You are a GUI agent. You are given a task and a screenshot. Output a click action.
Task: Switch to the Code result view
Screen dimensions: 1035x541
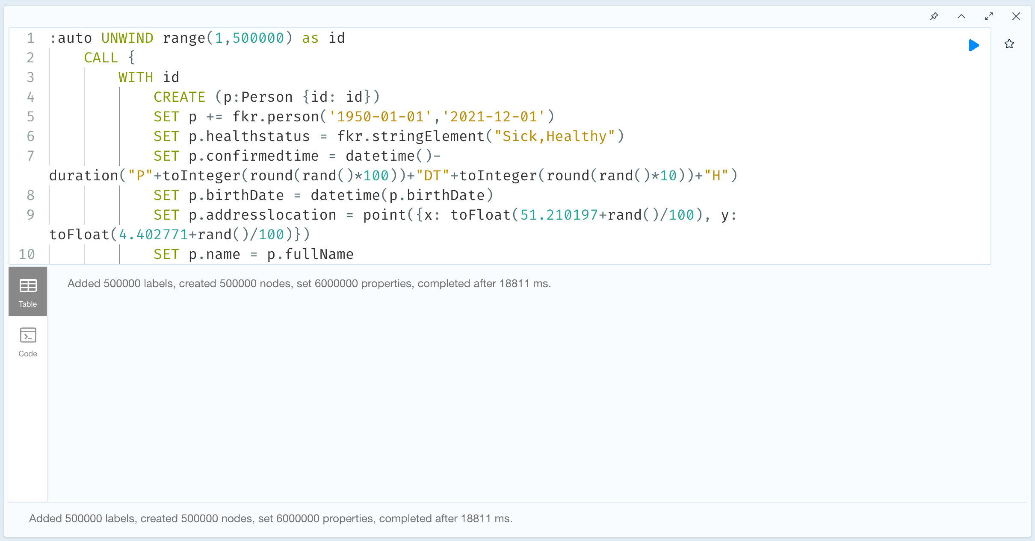(28, 342)
